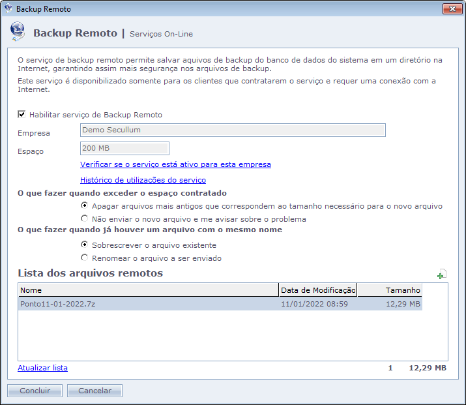The height and width of the screenshot is (405, 466).
Task: Click the Espaço field showing 200 MB
Action: coord(124,148)
